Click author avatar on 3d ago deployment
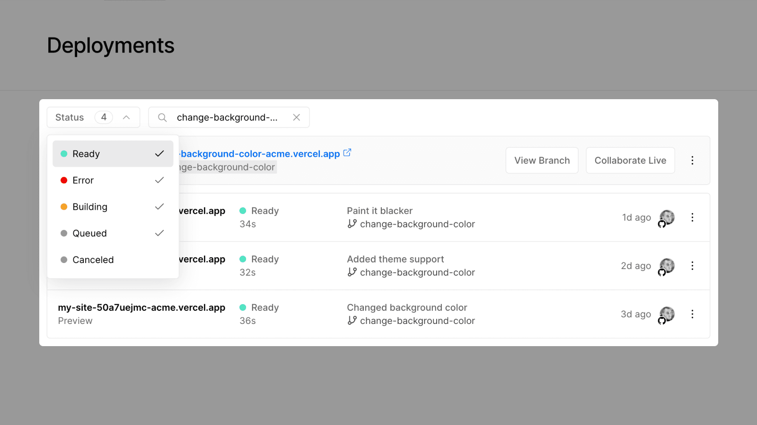Screen dimensions: 757x425 pyautogui.click(x=667, y=314)
